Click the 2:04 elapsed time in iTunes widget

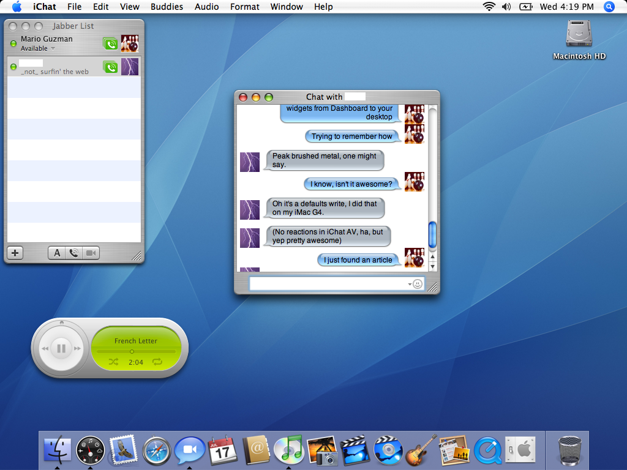coord(135,362)
